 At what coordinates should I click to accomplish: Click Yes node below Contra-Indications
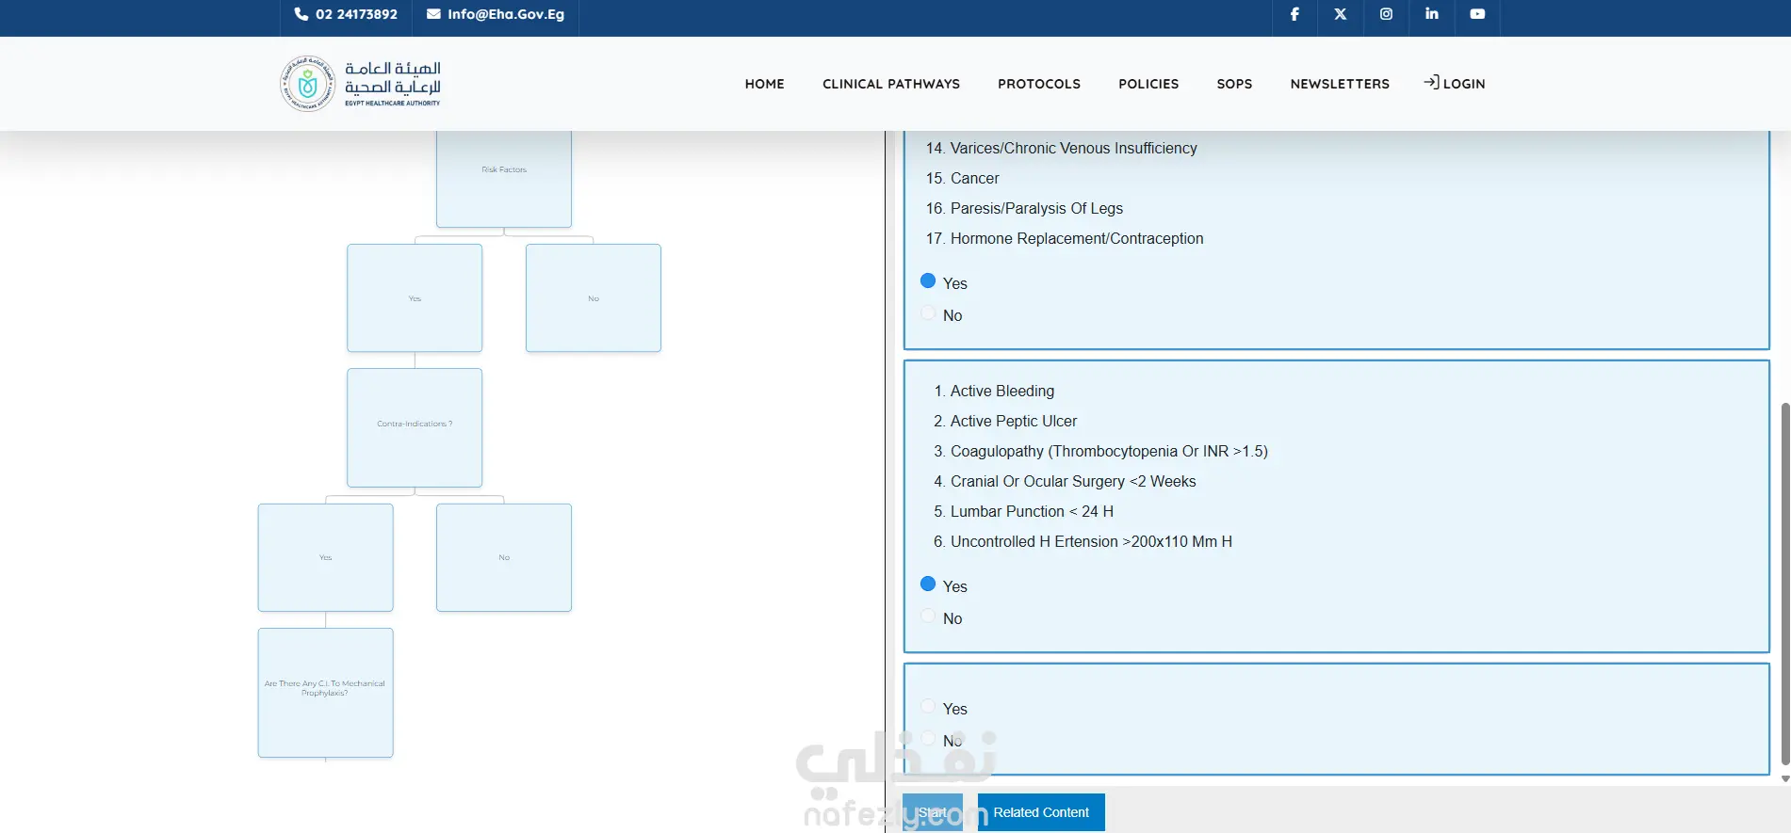[x=325, y=557]
